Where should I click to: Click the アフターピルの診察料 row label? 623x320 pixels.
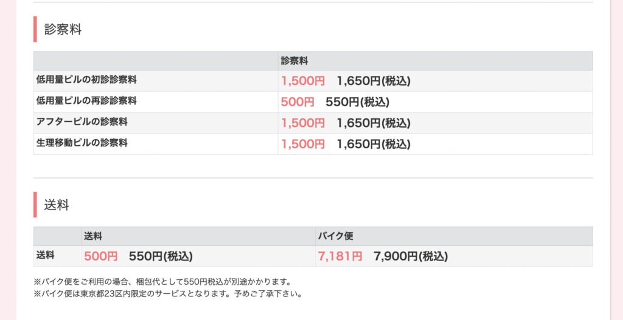[82, 122]
